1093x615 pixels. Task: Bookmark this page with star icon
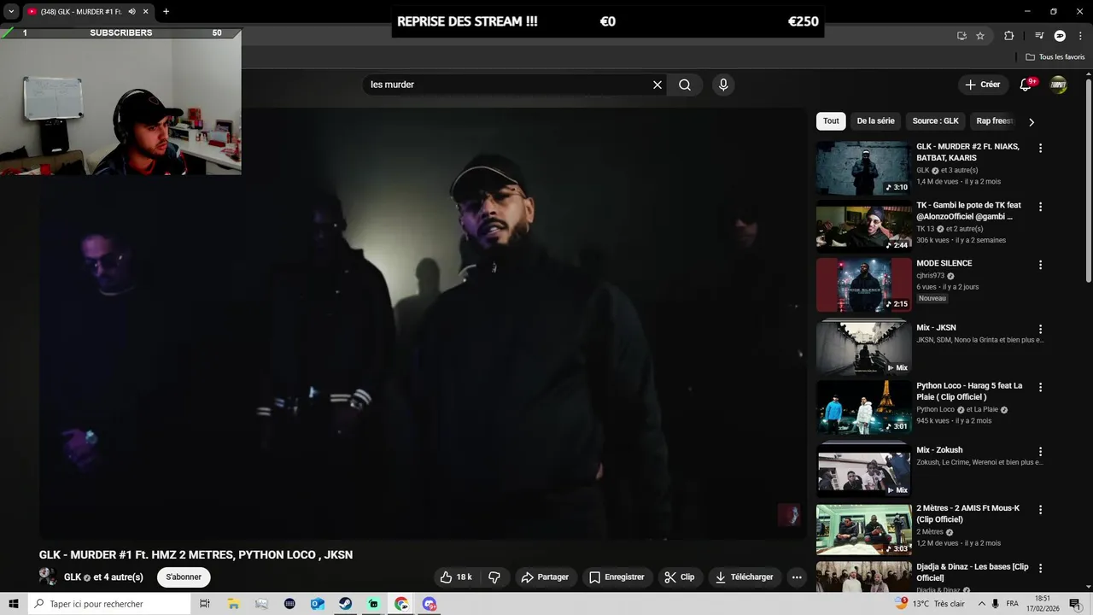(980, 36)
